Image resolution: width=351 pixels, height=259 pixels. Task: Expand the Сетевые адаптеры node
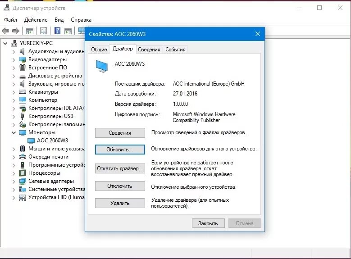point(14,182)
